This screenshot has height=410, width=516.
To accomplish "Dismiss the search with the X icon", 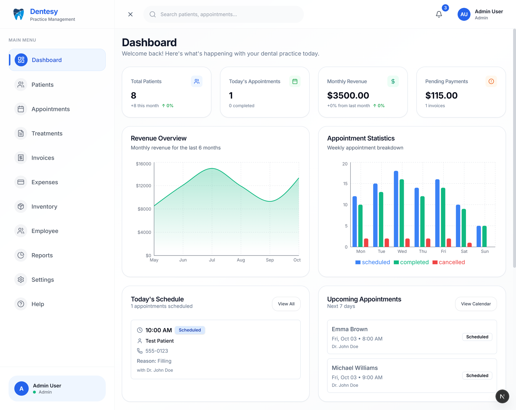I will click(x=130, y=14).
